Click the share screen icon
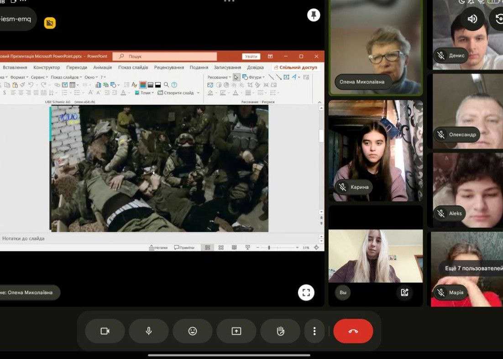 coord(236,331)
